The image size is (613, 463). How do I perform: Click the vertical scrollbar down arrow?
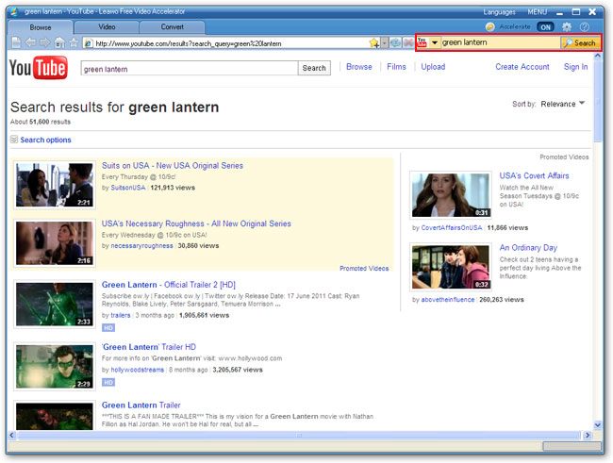(x=597, y=424)
